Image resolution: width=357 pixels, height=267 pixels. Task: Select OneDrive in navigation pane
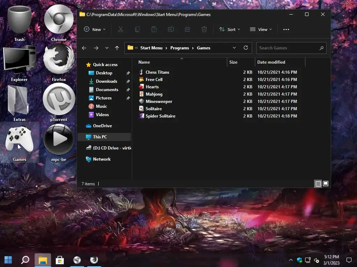pyautogui.click(x=102, y=126)
